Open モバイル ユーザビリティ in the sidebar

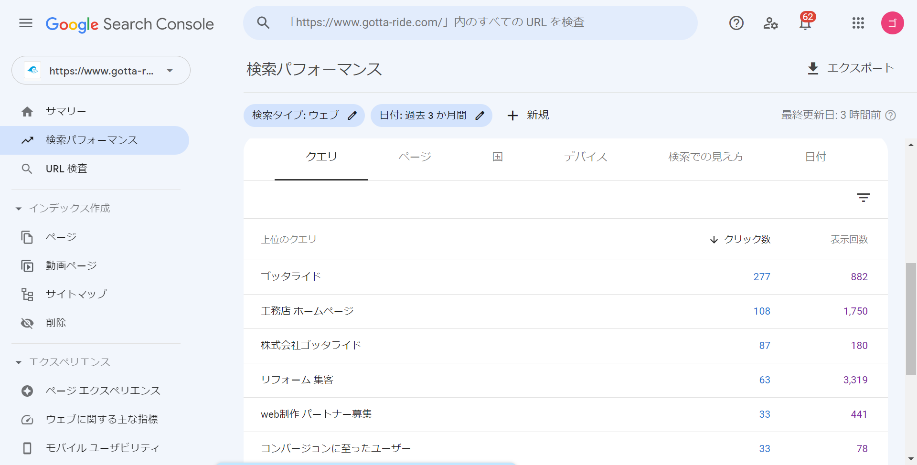[x=103, y=448]
